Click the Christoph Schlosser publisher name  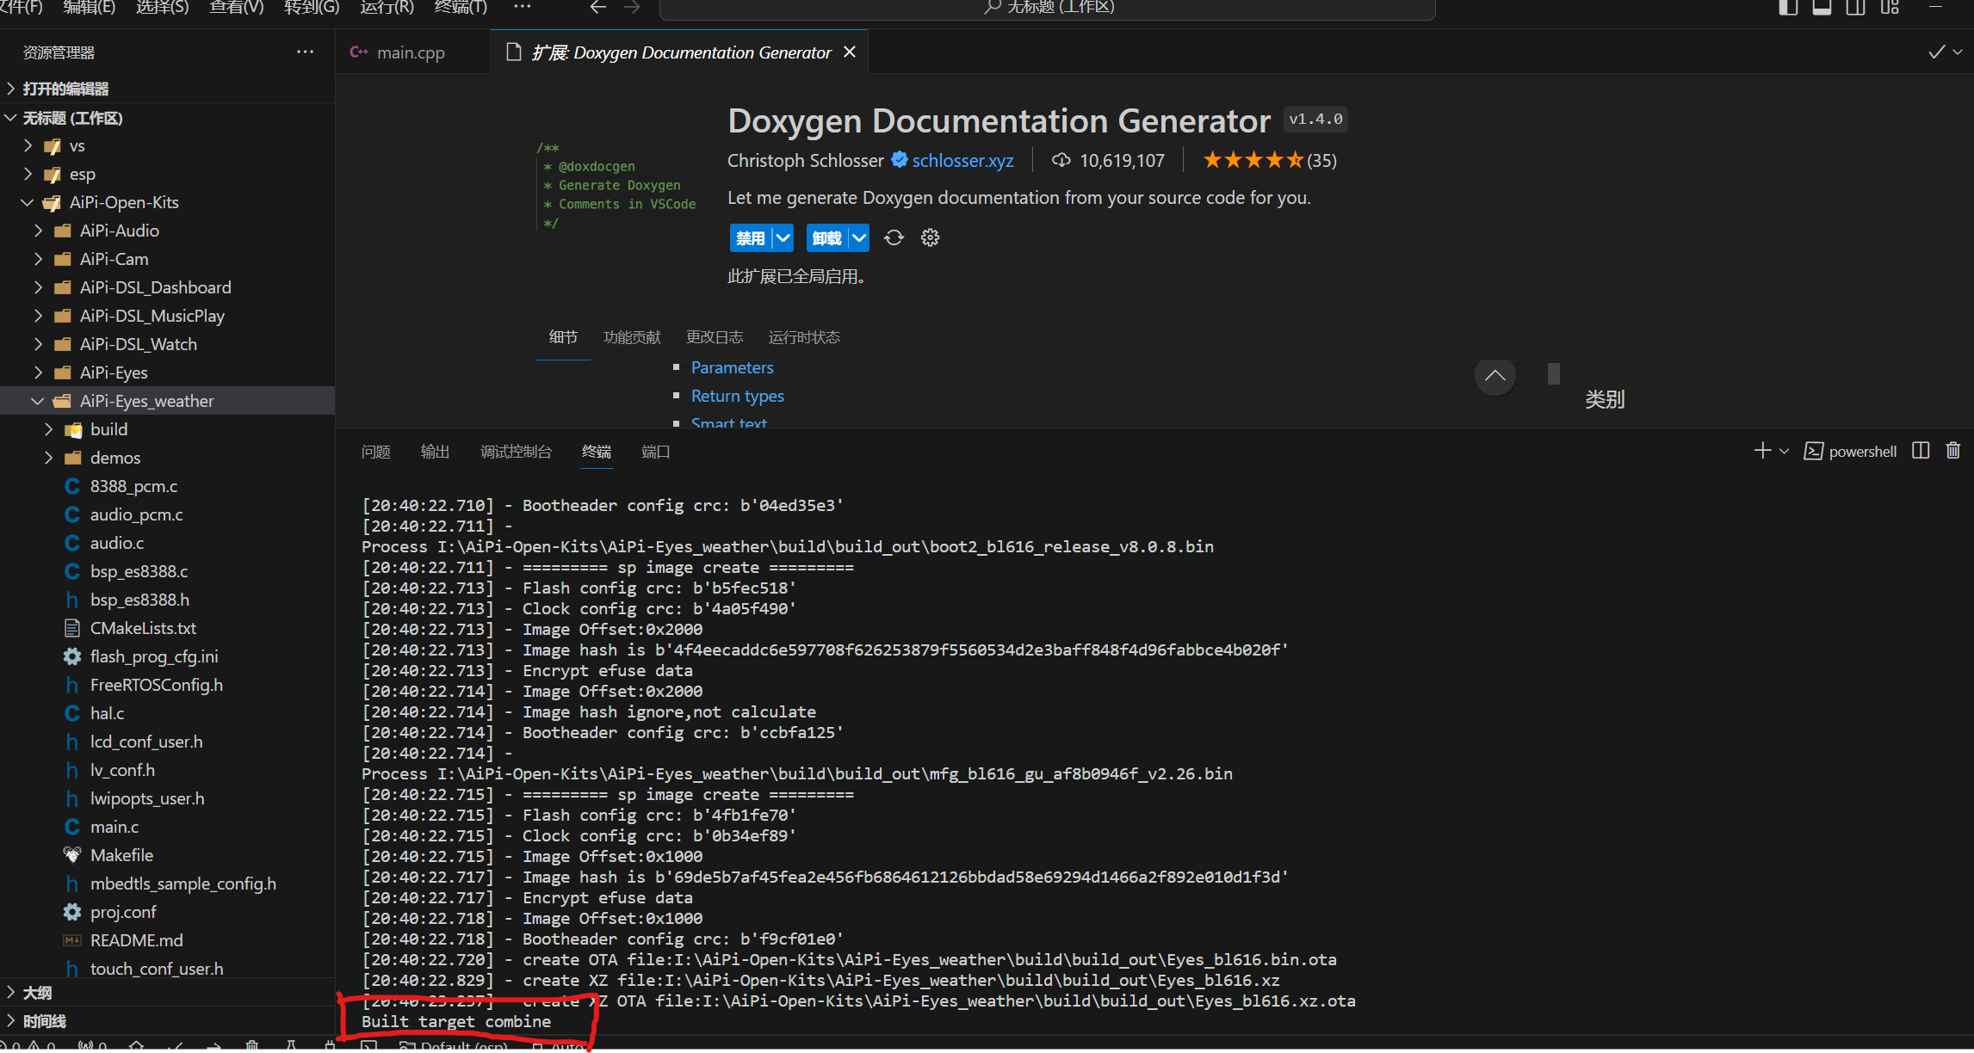pos(805,160)
